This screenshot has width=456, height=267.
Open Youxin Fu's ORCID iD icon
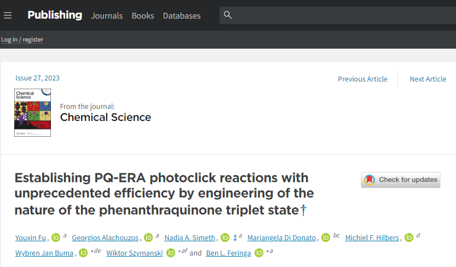point(55,237)
